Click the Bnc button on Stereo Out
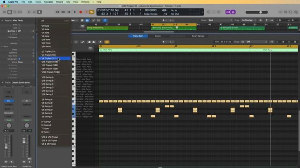 [29, 159]
